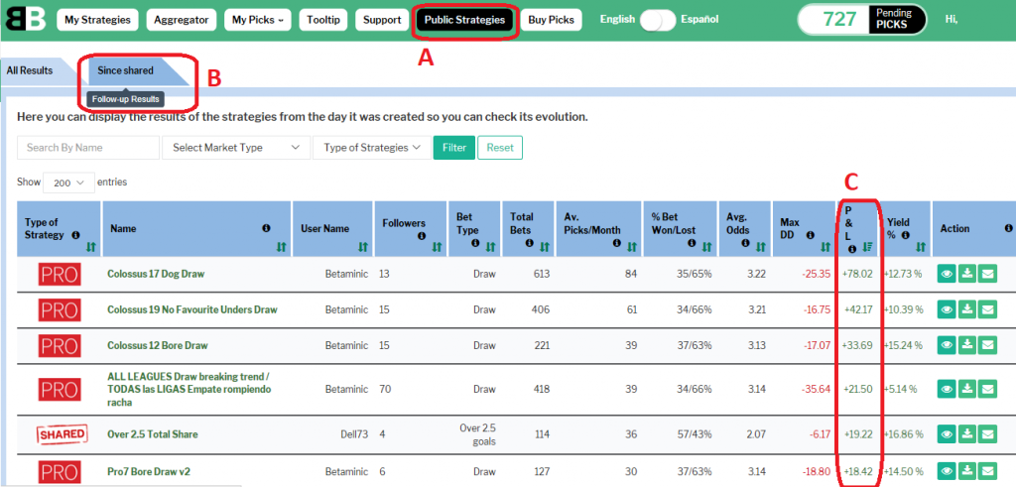
Task: Sort the table by Followers column
Action: (x=438, y=247)
